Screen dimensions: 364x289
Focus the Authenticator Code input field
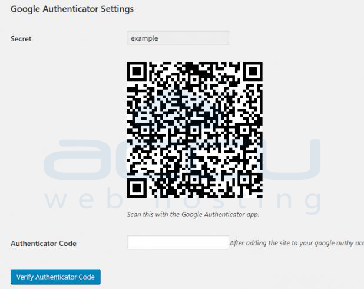click(x=178, y=242)
